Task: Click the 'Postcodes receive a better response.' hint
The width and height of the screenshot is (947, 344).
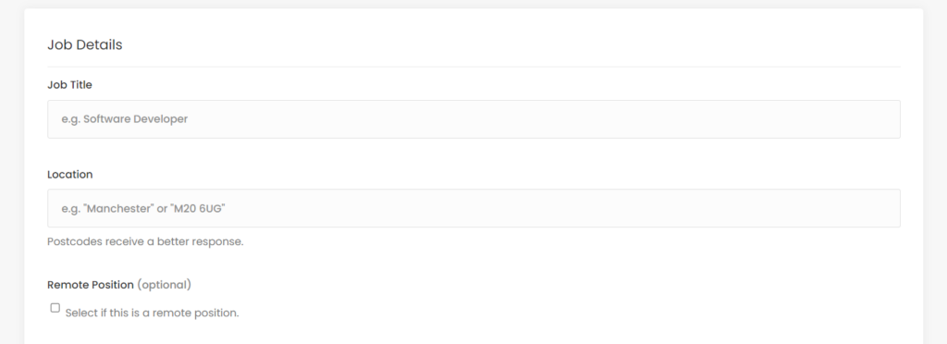Action: coord(145,241)
